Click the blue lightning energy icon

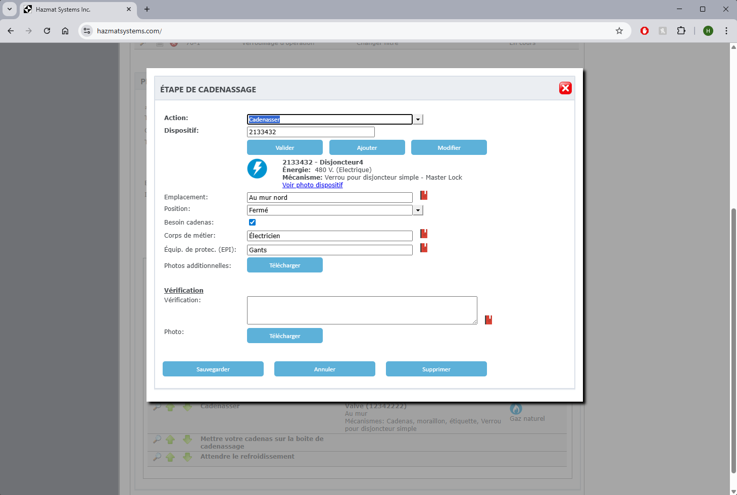point(257,169)
